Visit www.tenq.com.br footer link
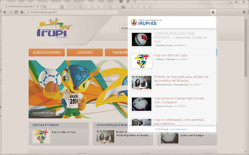This screenshot has height=155, width=249. coord(179,129)
